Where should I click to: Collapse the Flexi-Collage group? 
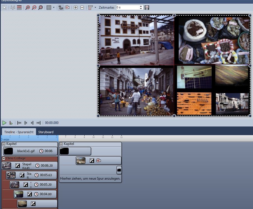click(4, 158)
